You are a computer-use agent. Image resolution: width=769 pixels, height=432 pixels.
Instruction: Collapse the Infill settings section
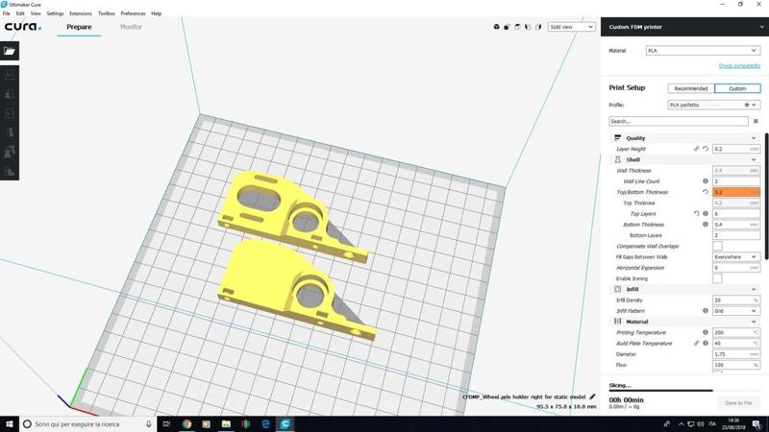(684, 289)
